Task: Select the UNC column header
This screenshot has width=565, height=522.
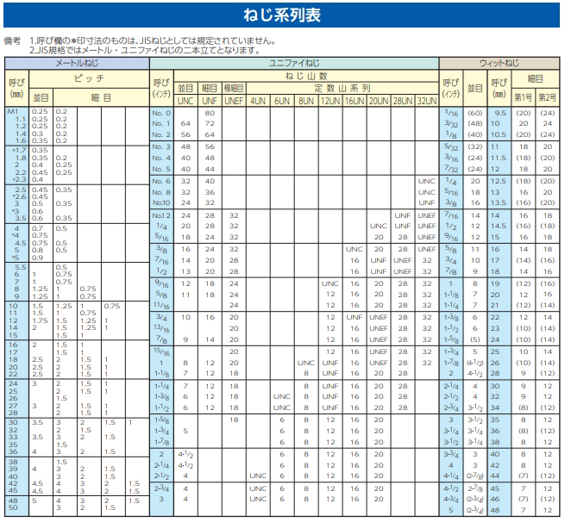Action: click(185, 100)
